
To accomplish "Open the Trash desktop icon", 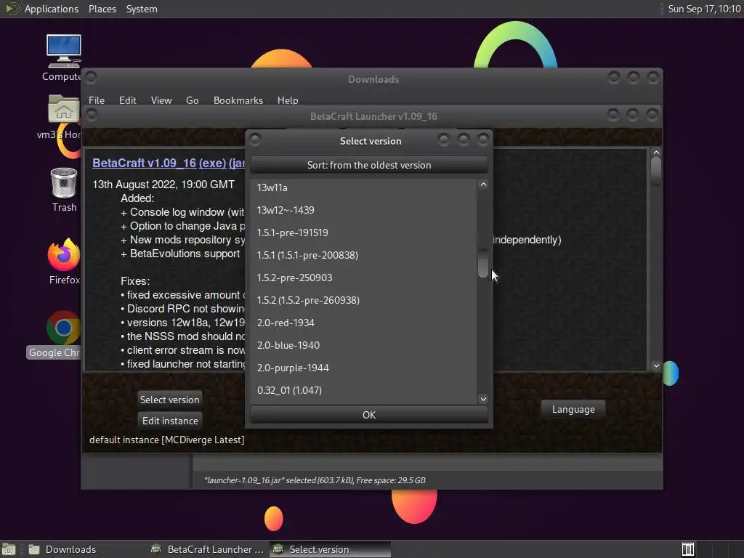I will 64,182.
